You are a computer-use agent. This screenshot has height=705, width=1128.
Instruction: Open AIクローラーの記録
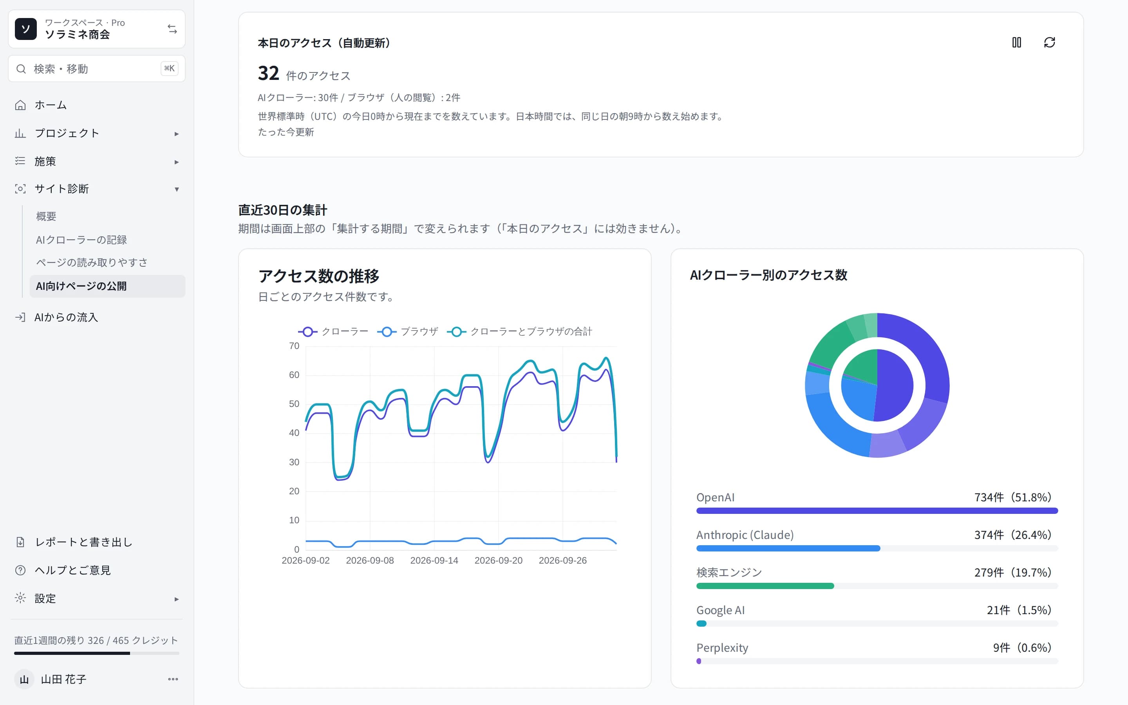point(107,240)
